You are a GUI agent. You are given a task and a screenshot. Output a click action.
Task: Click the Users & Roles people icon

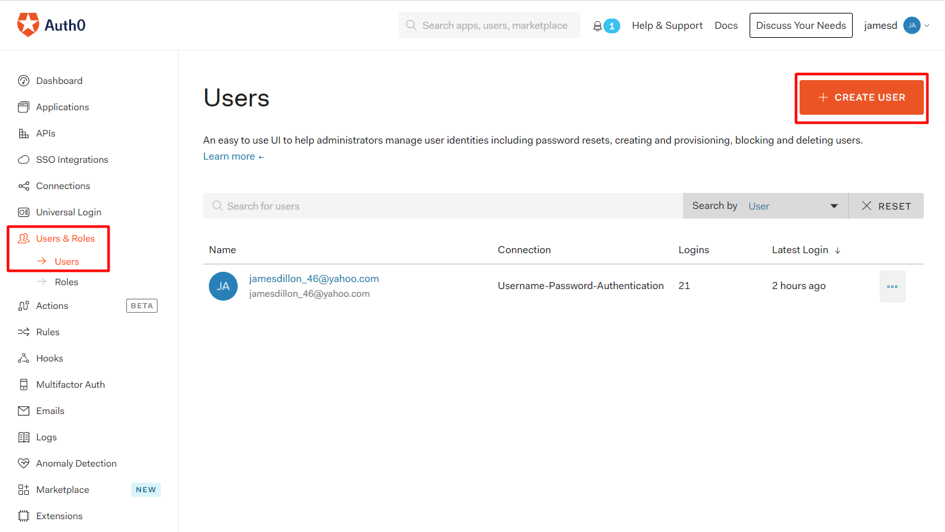click(24, 238)
